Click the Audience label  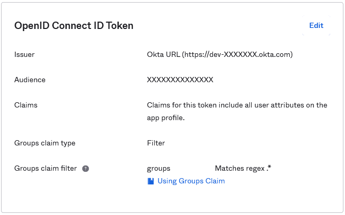(x=29, y=80)
